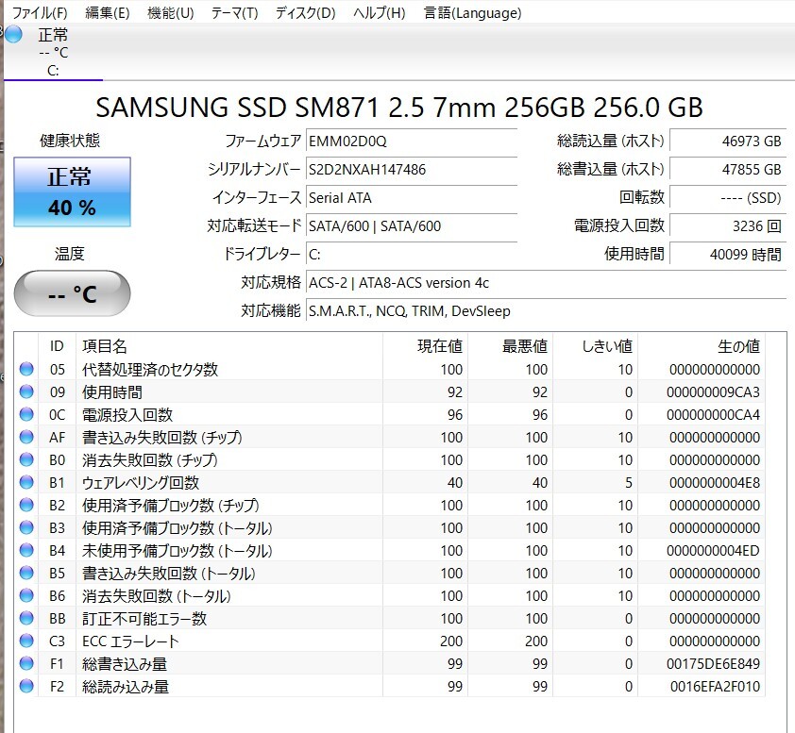
Task: Select the 総書き込み量 row name
Action: 125,663
